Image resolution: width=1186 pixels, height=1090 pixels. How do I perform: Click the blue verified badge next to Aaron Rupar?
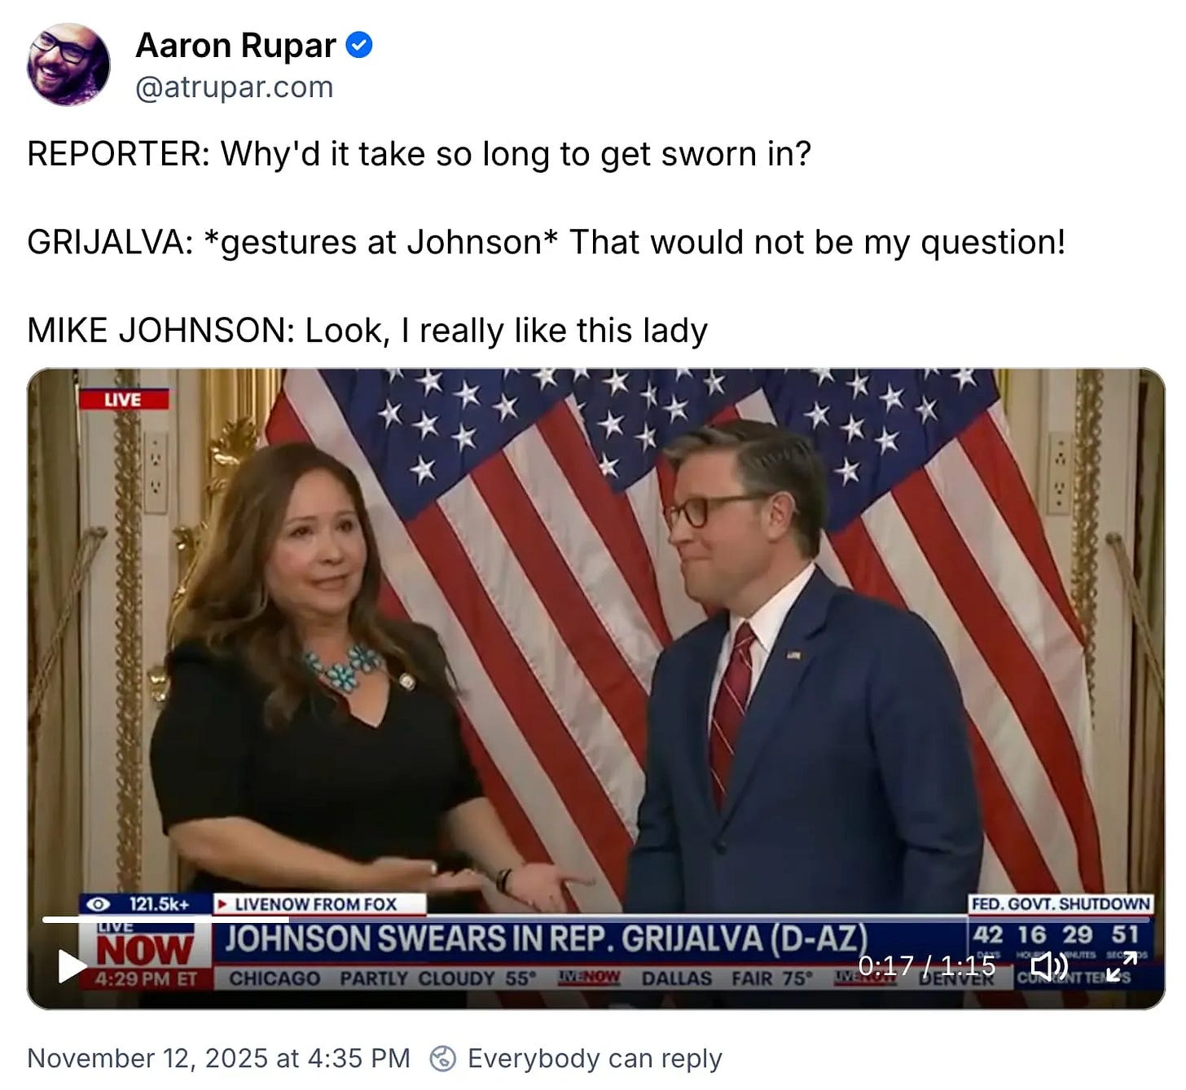pos(359,46)
